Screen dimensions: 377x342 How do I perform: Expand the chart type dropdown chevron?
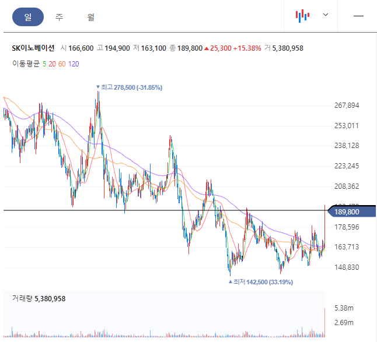[326, 15]
